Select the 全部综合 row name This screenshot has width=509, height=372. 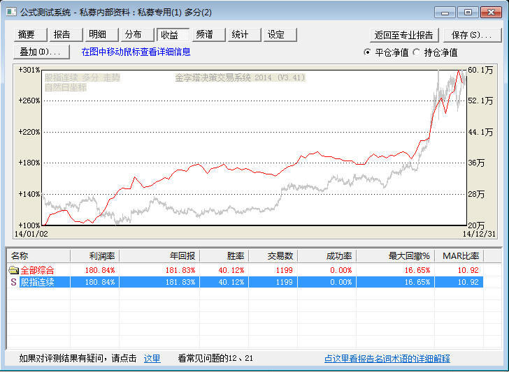(37, 270)
